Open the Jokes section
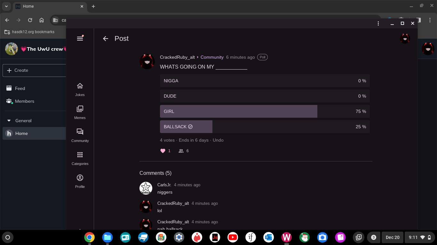This screenshot has width=437, height=245. [80, 89]
